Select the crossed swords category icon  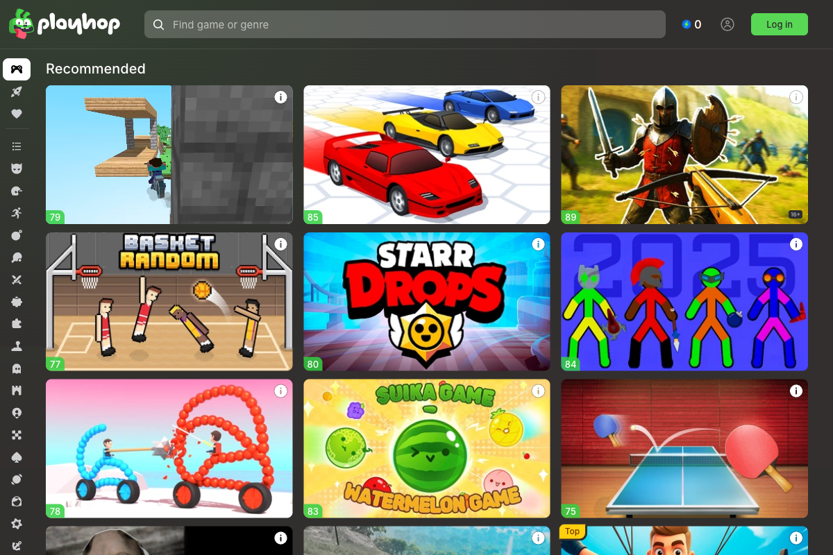tap(17, 280)
